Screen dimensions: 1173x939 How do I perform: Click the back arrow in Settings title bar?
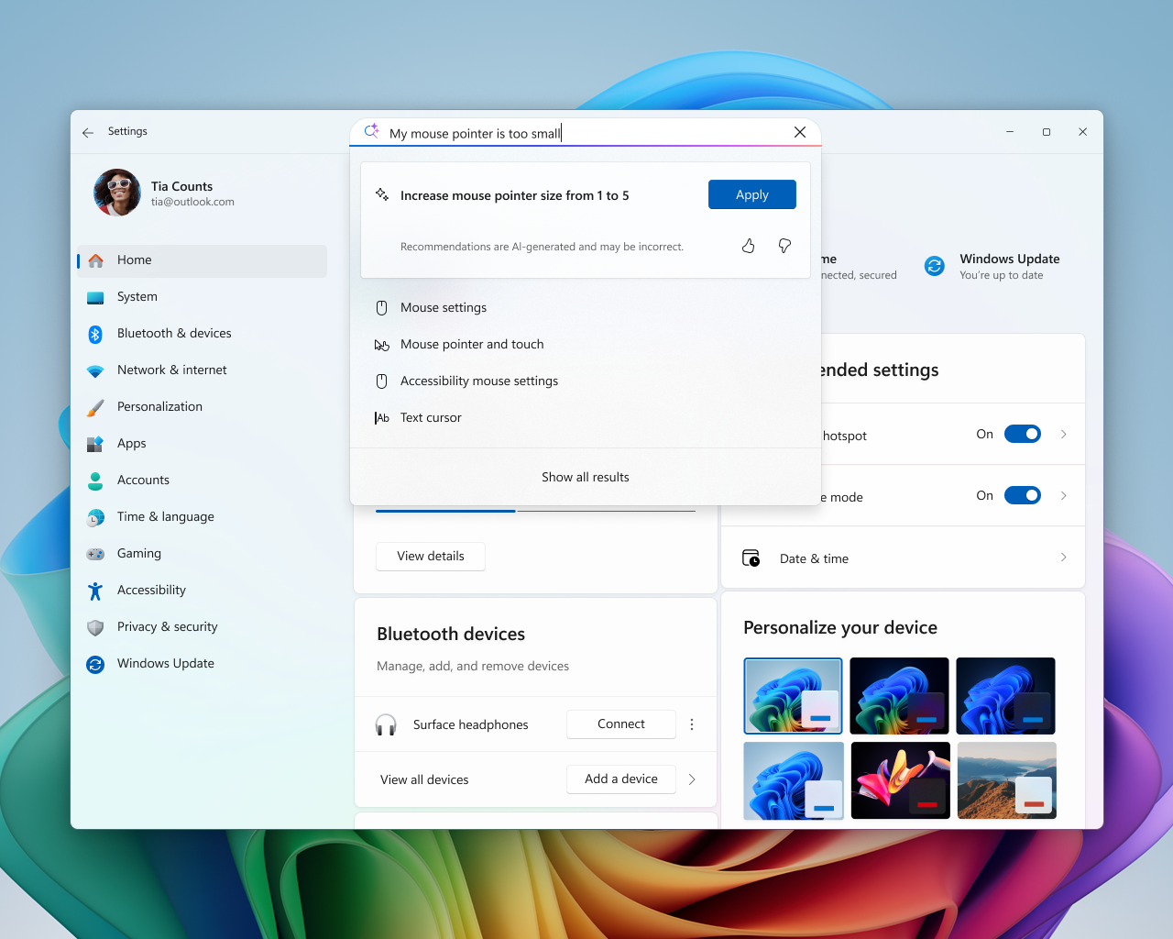click(x=88, y=132)
